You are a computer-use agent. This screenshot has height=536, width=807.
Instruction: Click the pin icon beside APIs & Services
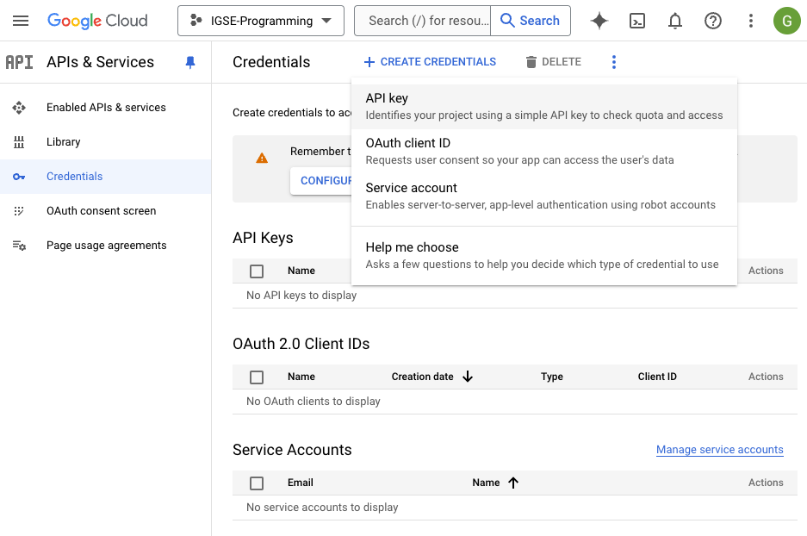[190, 62]
